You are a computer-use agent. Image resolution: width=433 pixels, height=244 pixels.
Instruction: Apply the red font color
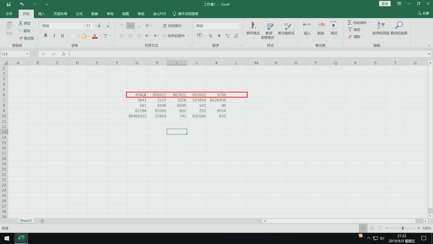[95, 36]
